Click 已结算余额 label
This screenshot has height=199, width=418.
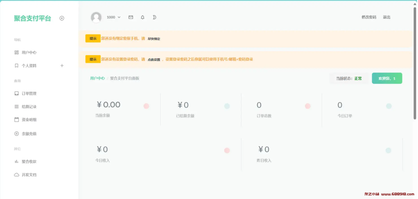tap(185, 116)
